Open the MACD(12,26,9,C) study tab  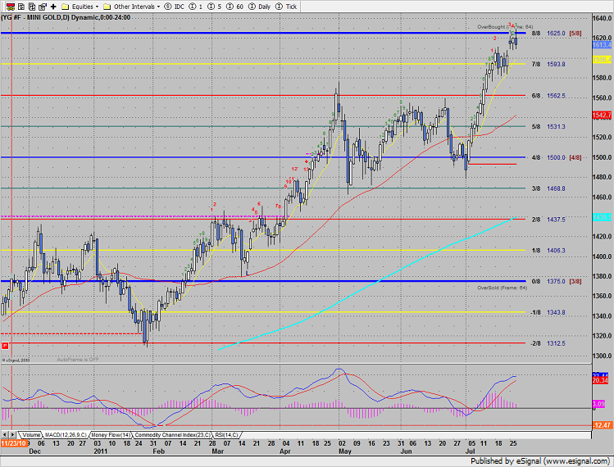pos(66,435)
